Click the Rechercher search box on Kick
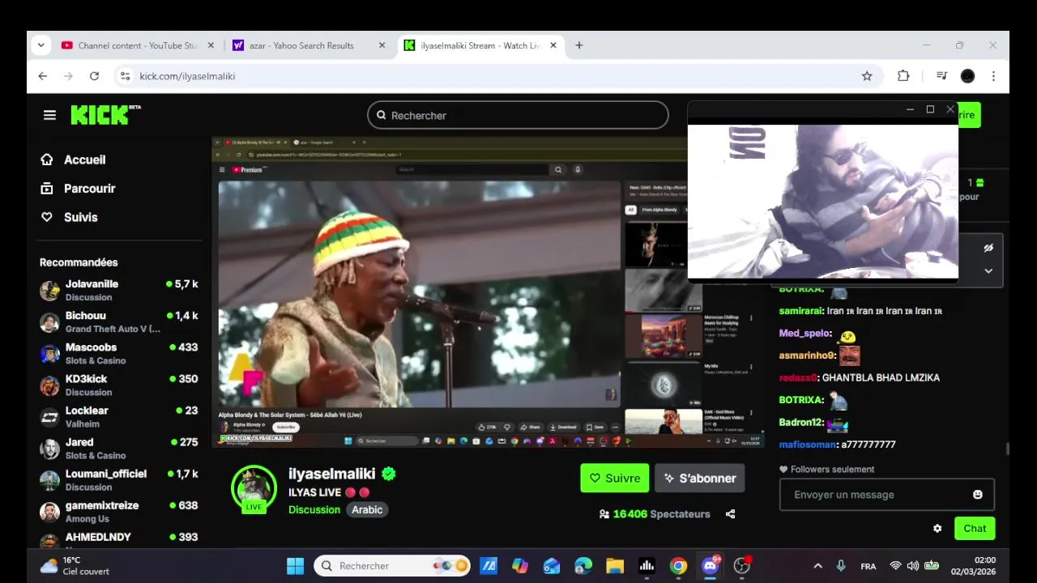The image size is (1037, 583). pos(518,115)
